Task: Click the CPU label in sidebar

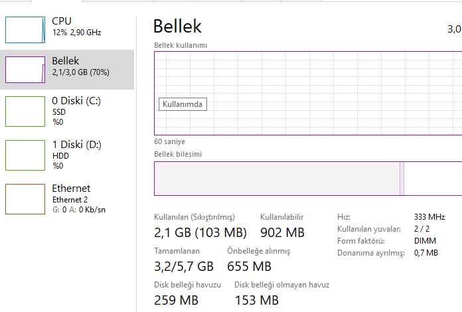Action: 62,22
